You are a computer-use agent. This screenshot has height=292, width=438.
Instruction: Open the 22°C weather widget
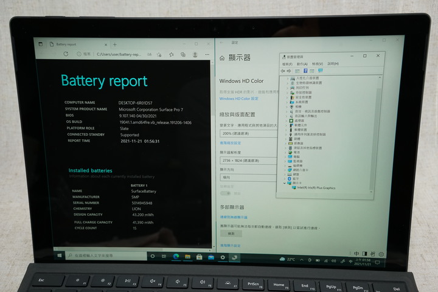pos(287,259)
